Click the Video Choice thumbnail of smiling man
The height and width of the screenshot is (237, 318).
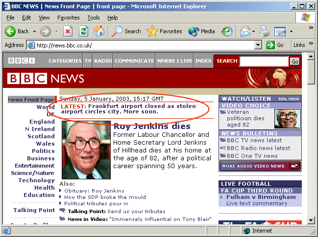pos(288,119)
